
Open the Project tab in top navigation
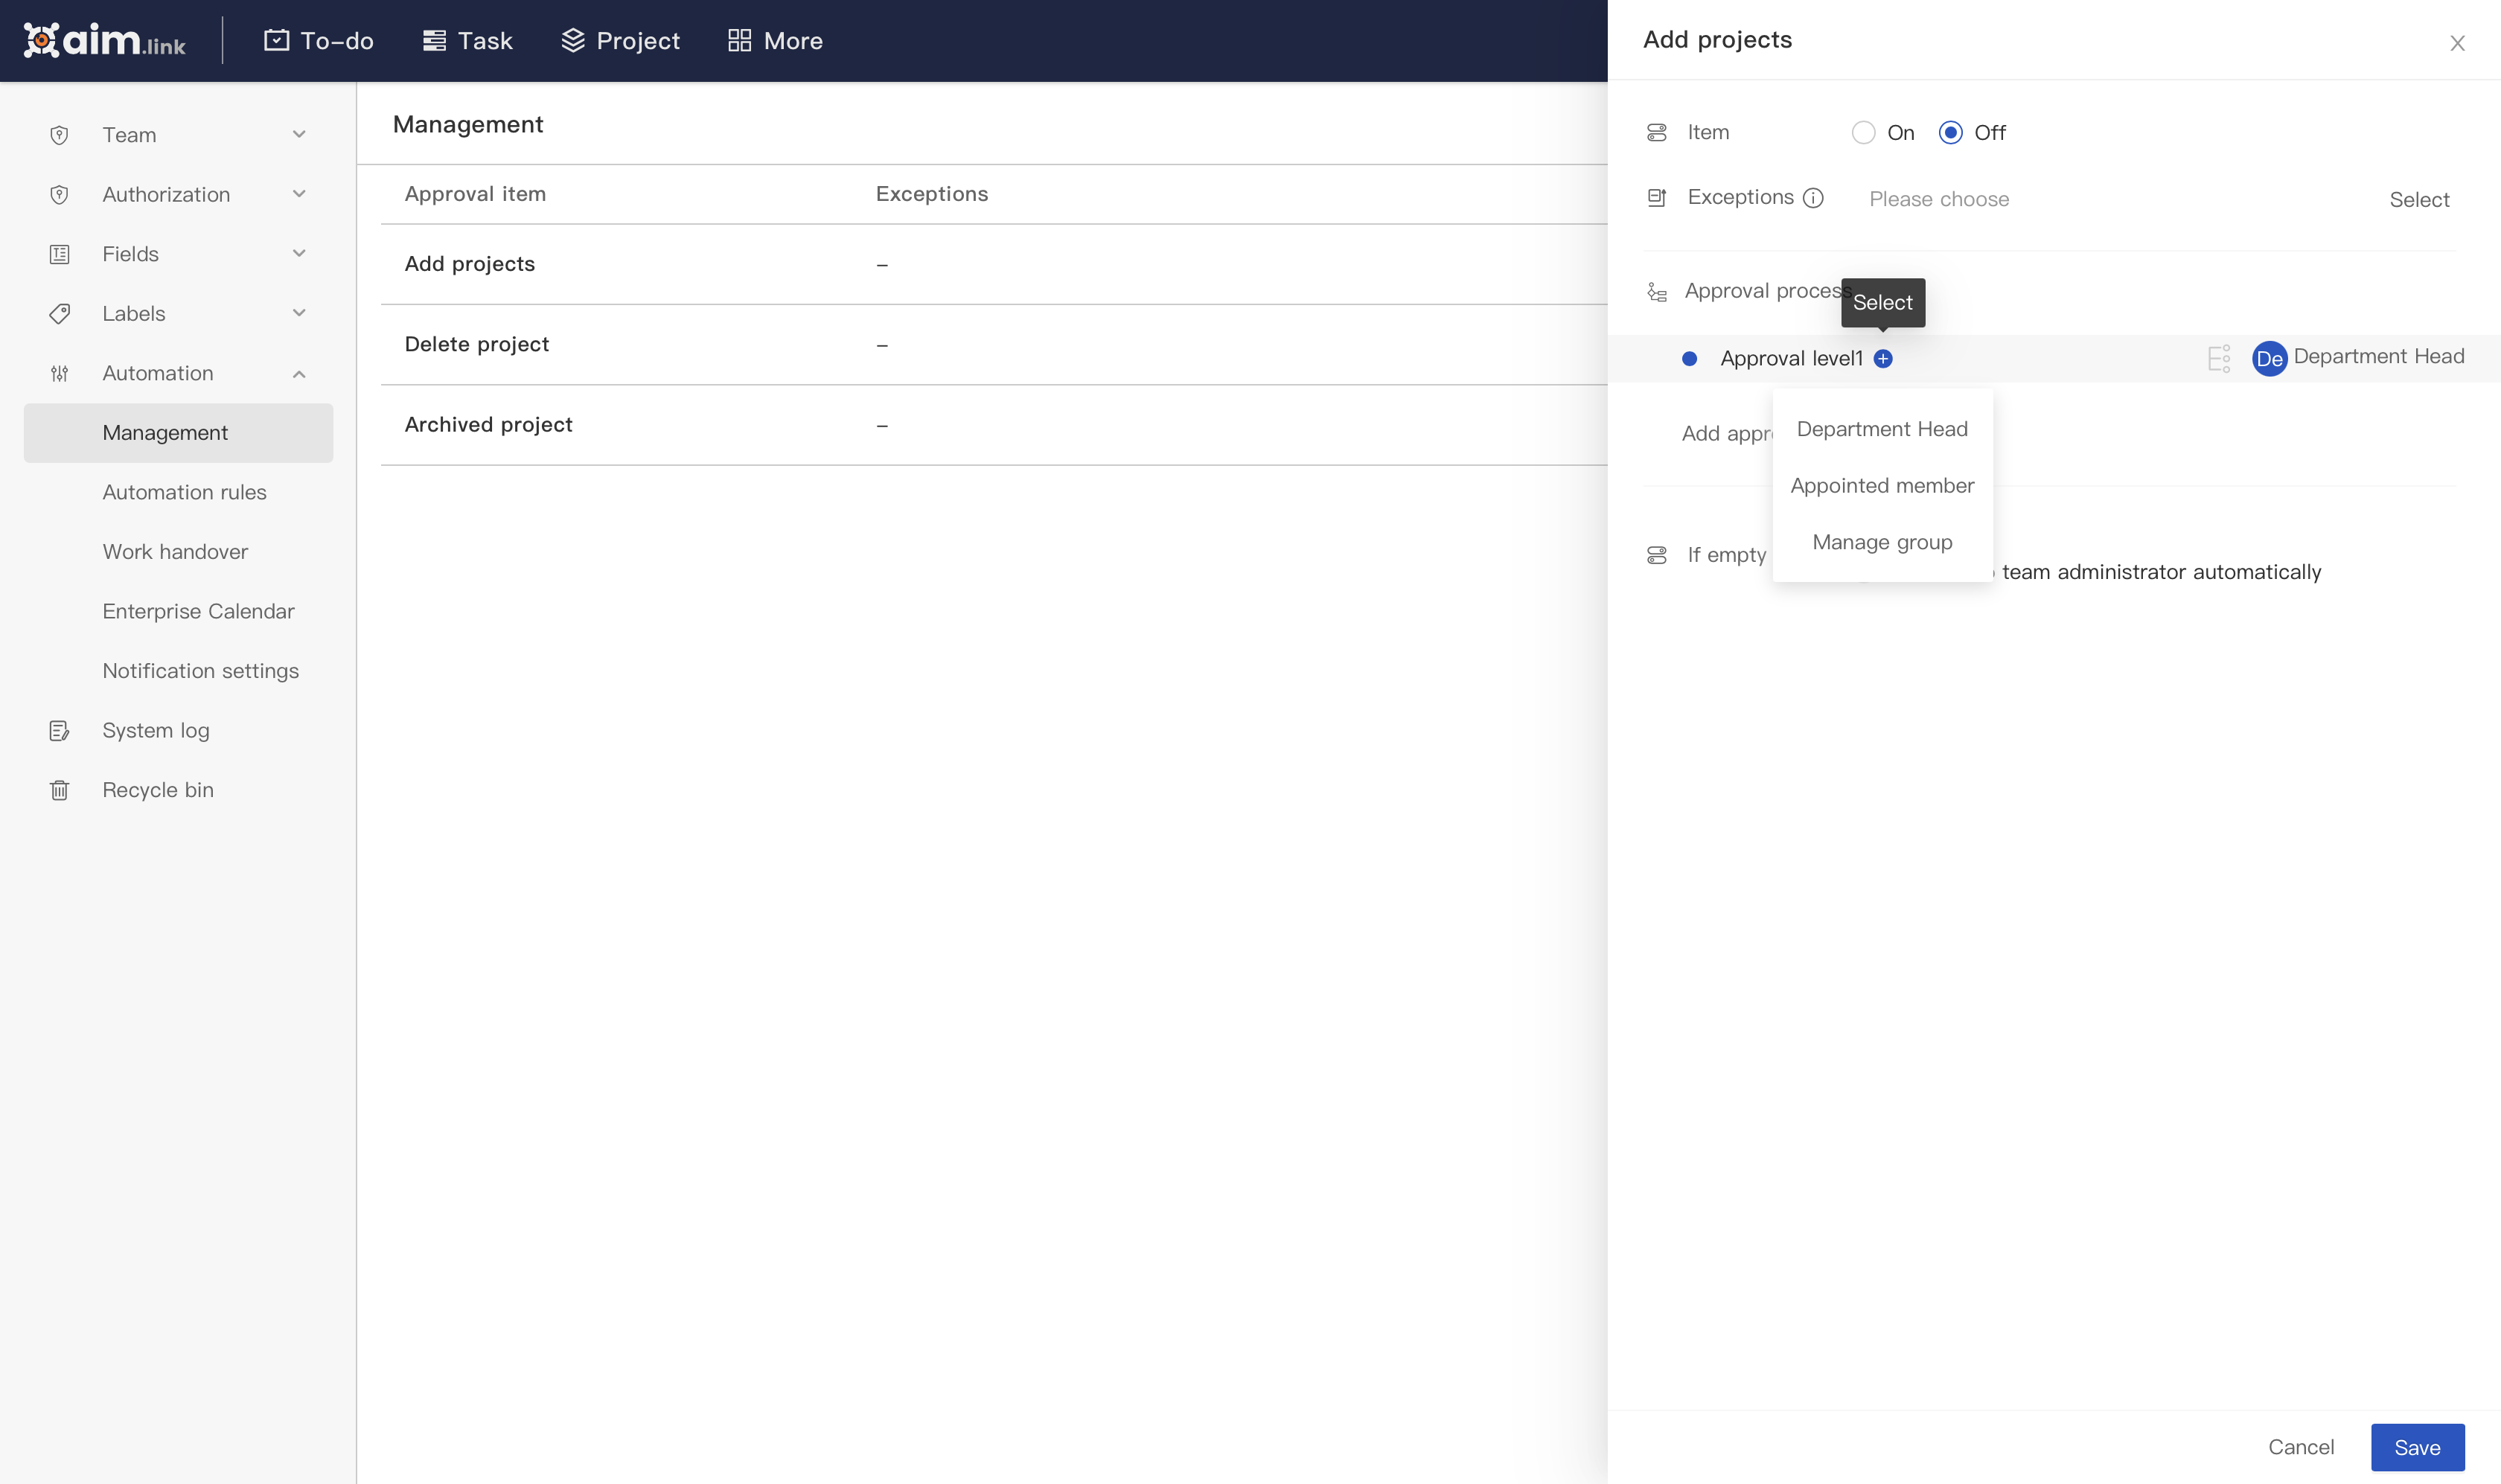click(x=620, y=41)
